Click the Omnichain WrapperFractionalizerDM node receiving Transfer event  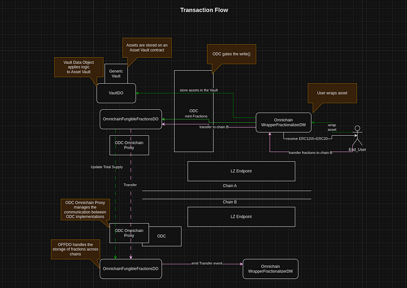[x=271, y=269]
